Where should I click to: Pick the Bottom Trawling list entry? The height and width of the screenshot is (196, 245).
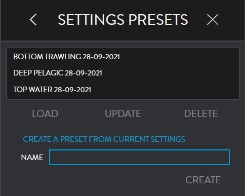coord(123,57)
